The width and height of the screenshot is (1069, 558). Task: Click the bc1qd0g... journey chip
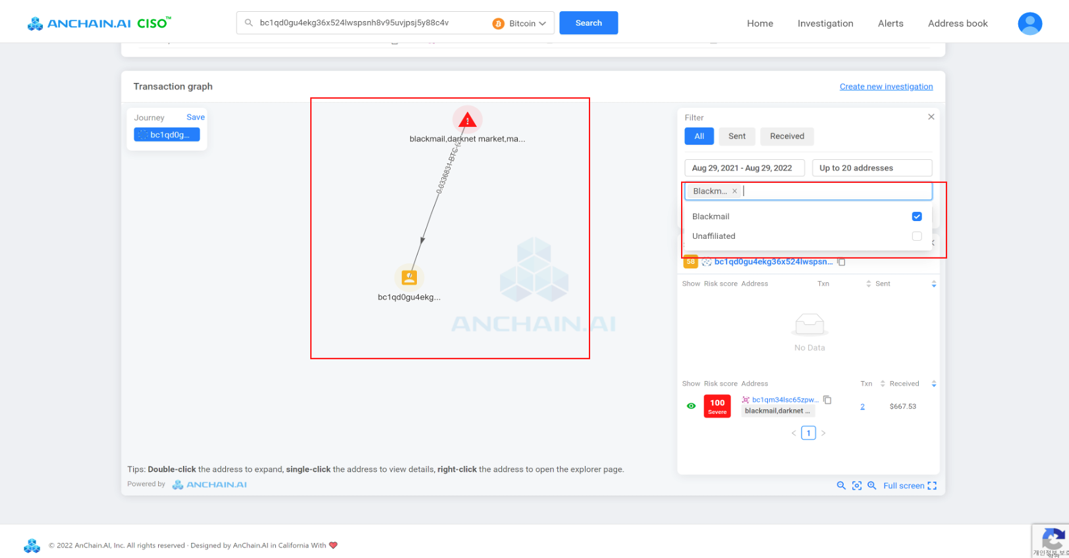(167, 135)
